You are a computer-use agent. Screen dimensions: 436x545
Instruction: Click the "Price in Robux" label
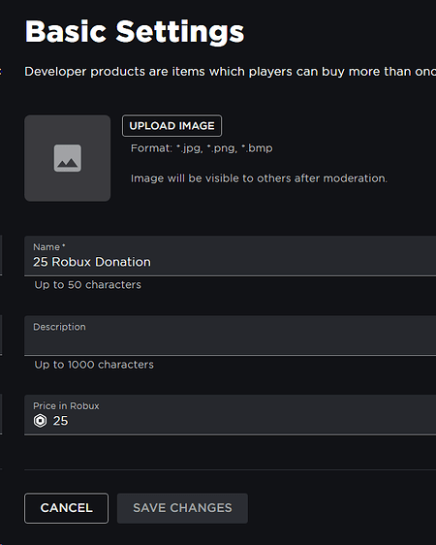tap(66, 406)
